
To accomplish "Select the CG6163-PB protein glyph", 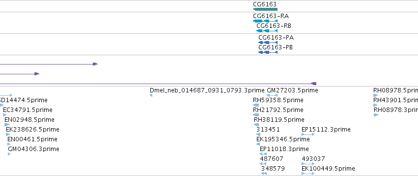I will (268, 52).
